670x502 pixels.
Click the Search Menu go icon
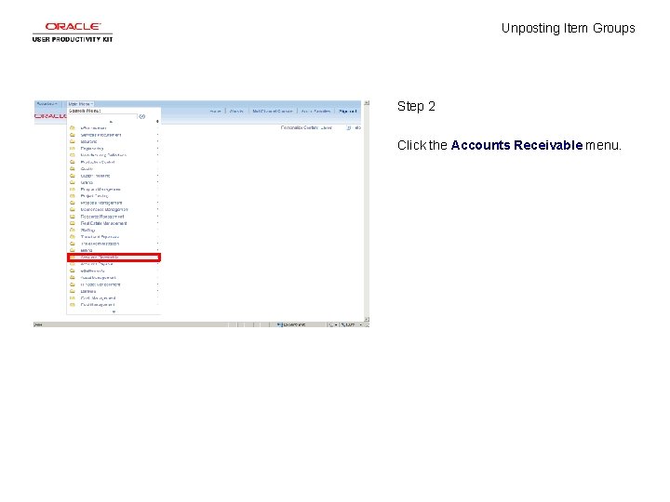click(x=141, y=116)
